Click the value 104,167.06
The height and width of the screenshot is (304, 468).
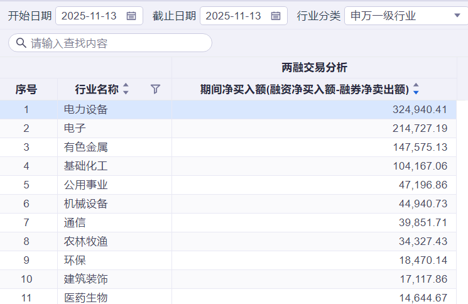pos(420,166)
